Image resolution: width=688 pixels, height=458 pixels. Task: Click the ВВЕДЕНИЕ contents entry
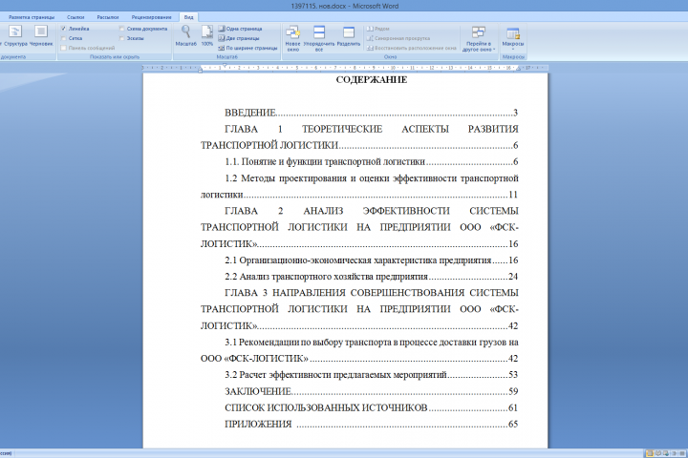coord(371,113)
